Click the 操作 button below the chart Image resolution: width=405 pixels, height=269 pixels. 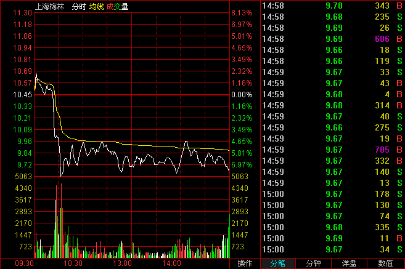click(245, 263)
